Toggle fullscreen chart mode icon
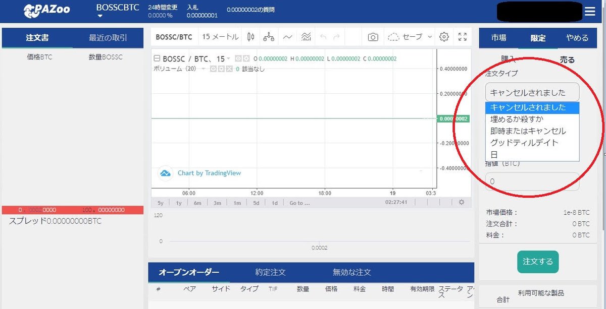 462,37
